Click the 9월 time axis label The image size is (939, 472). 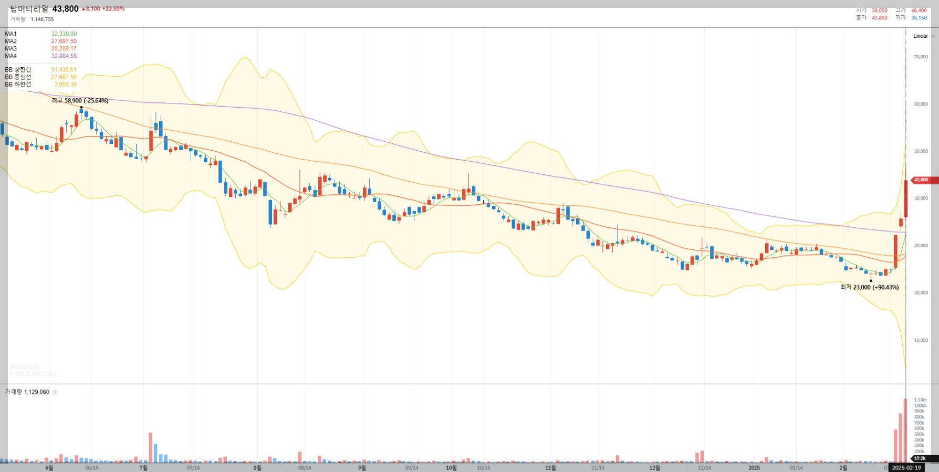(362, 468)
